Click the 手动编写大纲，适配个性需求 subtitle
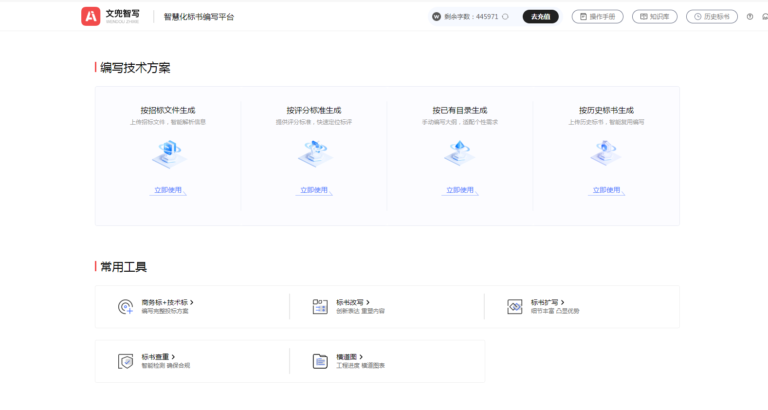Viewport: 768px width, 410px height. pyautogui.click(x=460, y=122)
